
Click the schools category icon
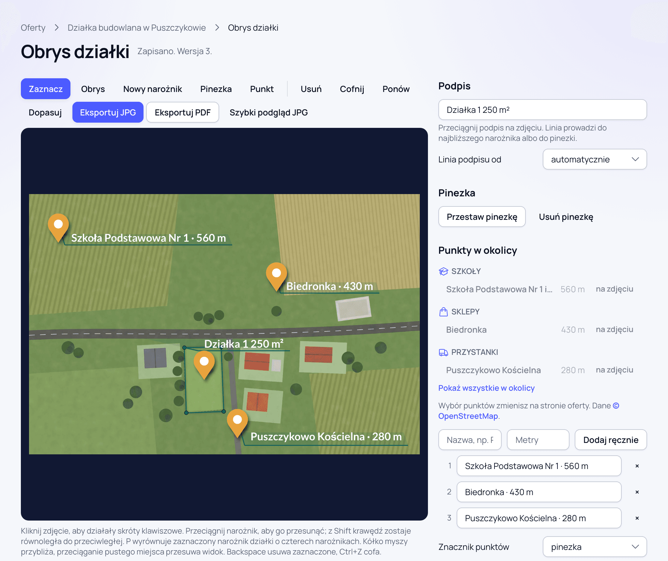(x=443, y=271)
